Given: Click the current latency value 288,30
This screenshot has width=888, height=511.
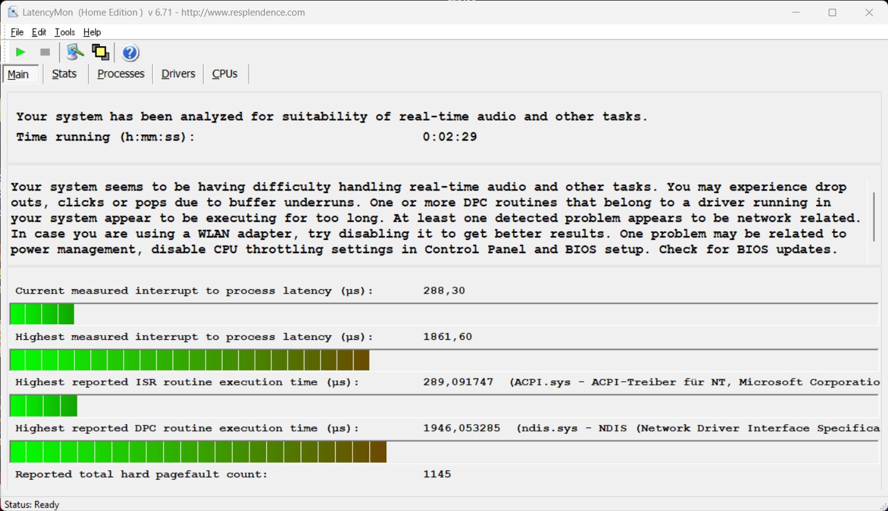Looking at the screenshot, I should pyautogui.click(x=444, y=290).
